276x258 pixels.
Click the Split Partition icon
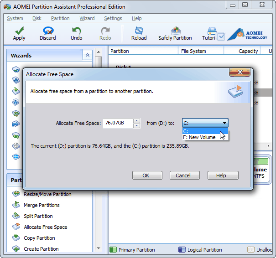coord(16,216)
